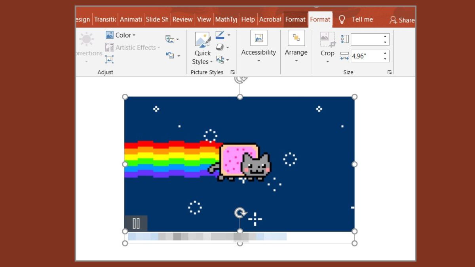Pause the Nyan Cat video
Viewport: 475px width, 267px height.
(136, 223)
